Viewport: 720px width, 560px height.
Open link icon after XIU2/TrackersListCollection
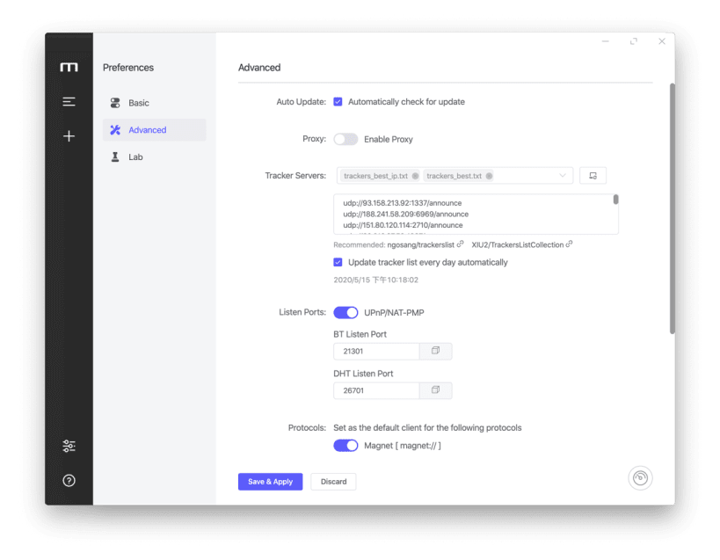tap(569, 244)
